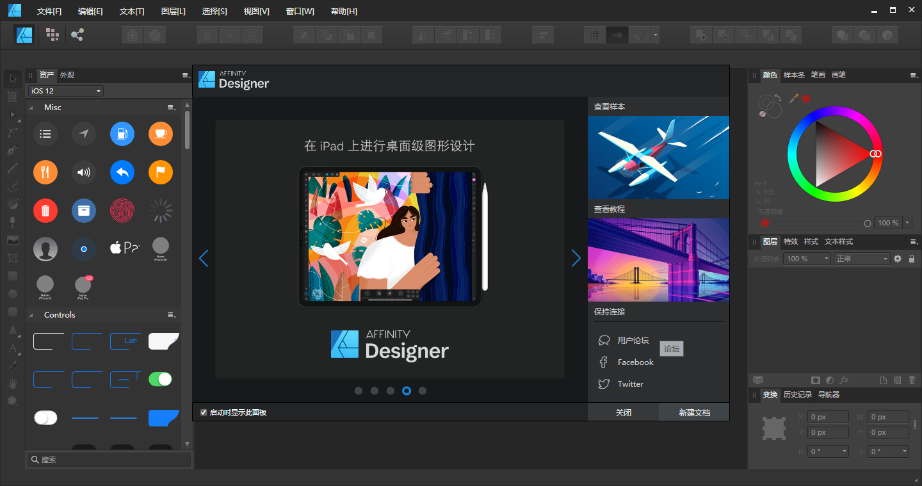Select the first carousel page dot
The height and width of the screenshot is (486, 922).
point(358,391)
